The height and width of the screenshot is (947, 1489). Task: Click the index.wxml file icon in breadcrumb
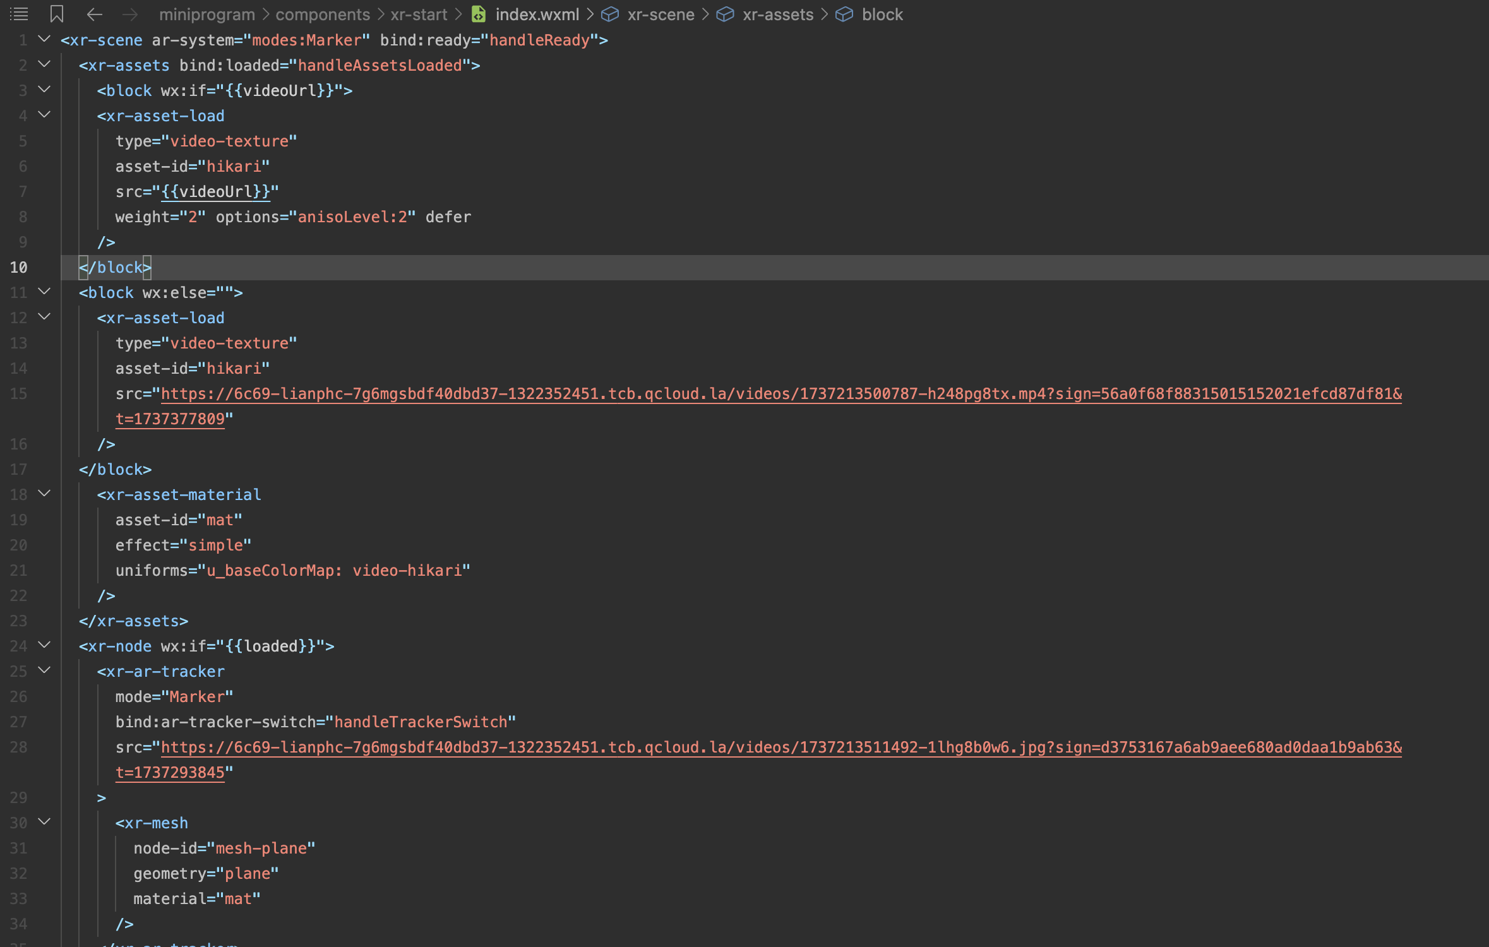[x=479, y=14]
